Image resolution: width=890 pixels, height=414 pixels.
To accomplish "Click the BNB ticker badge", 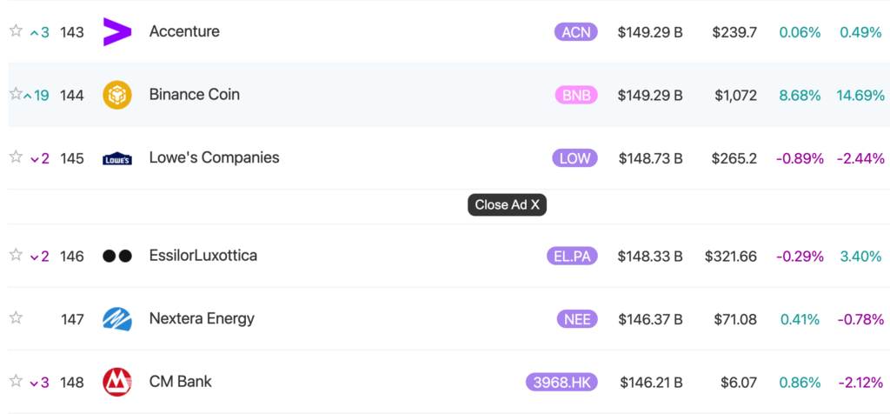I will [x=576, y=95].
